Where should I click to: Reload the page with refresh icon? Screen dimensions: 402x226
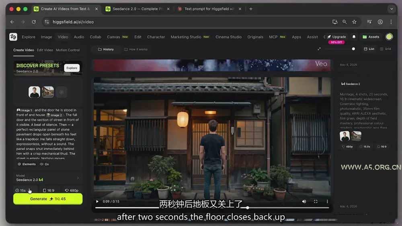pos(34,22)
